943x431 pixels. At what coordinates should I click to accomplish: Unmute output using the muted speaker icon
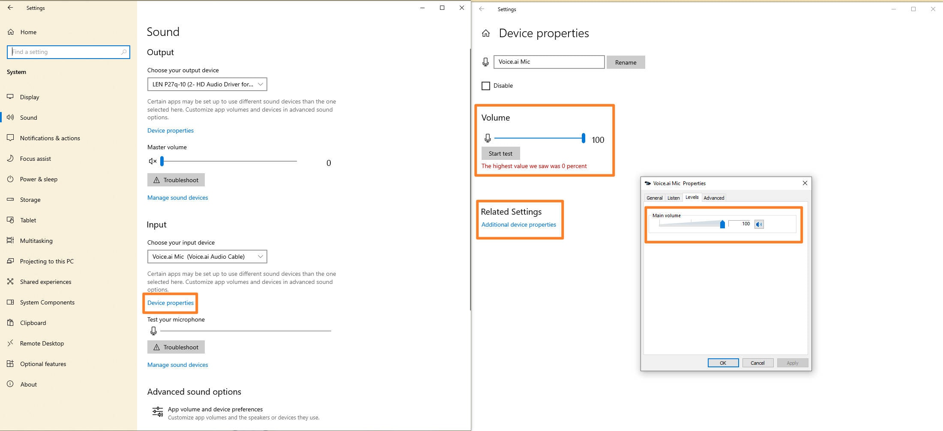[153, 161]
